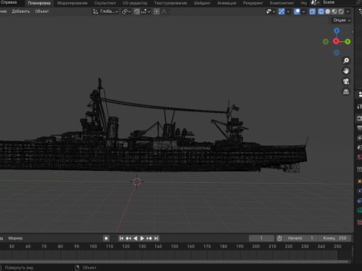Click the scene selector icon before Scene

point(314,3)
